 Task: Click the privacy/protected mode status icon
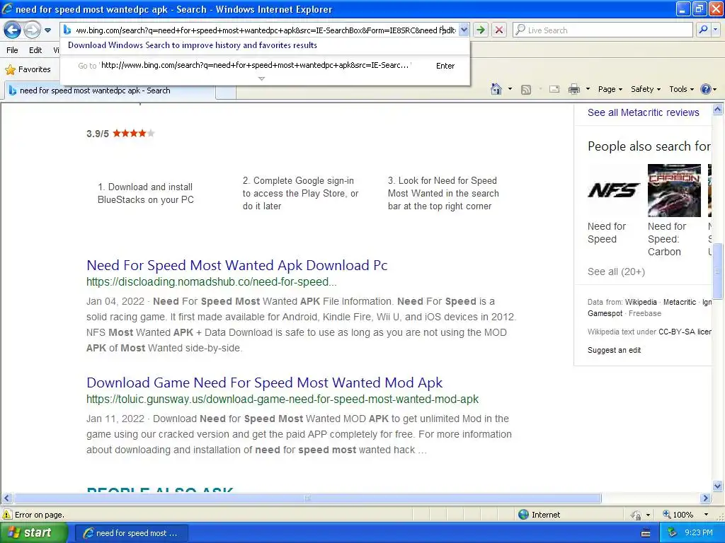[x=636, y=515]
